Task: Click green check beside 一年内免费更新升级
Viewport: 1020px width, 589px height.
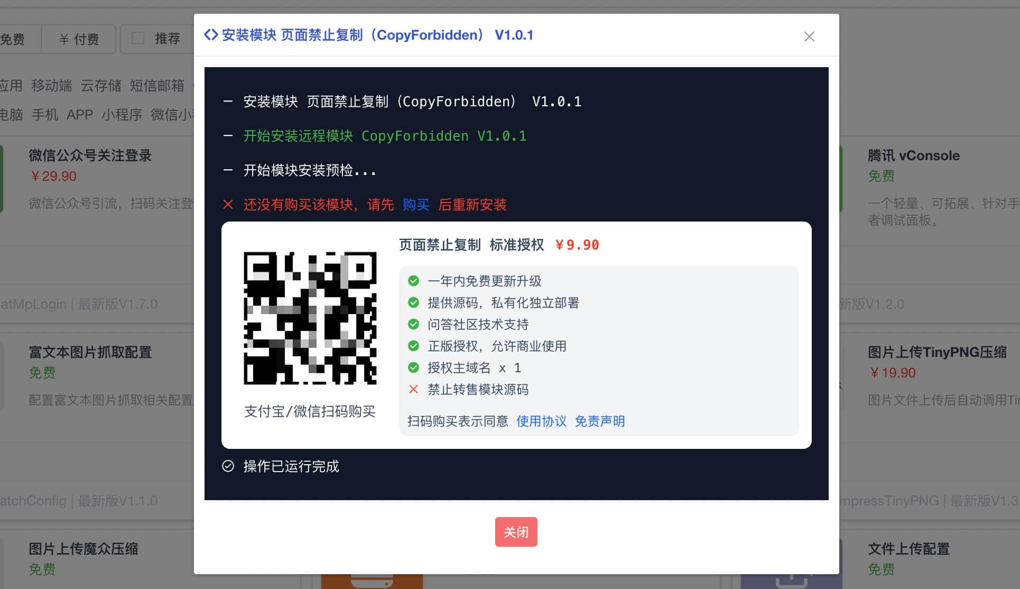Action: pos(413,281)
